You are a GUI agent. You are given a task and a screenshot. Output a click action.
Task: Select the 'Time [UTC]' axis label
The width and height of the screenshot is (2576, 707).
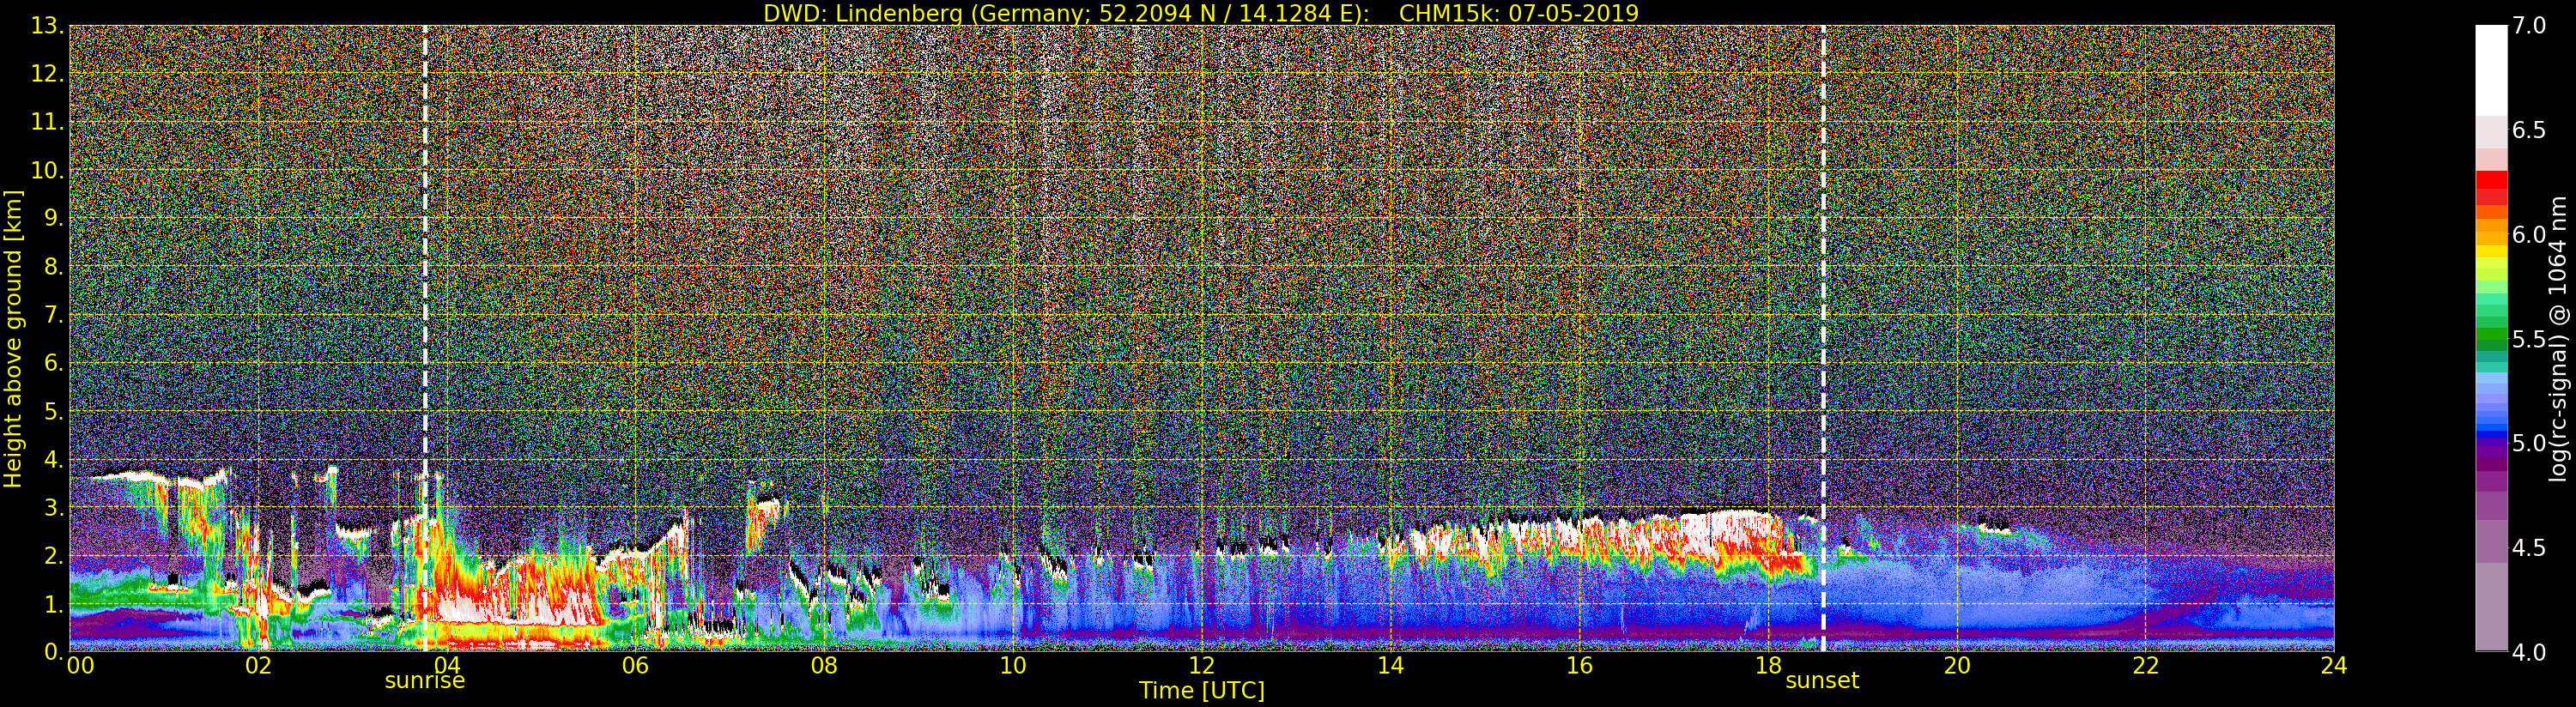point(1201,691)
